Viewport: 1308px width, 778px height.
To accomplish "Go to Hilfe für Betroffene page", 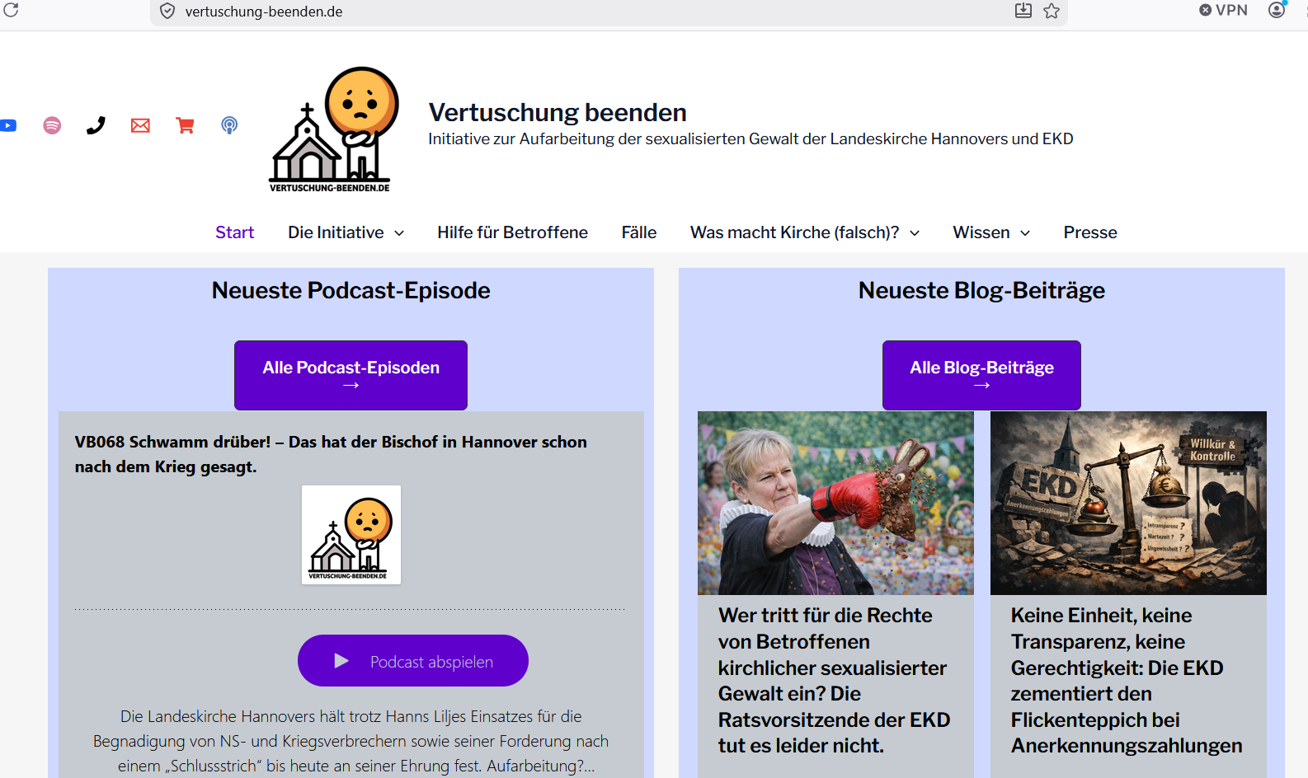I will point(512,232).
